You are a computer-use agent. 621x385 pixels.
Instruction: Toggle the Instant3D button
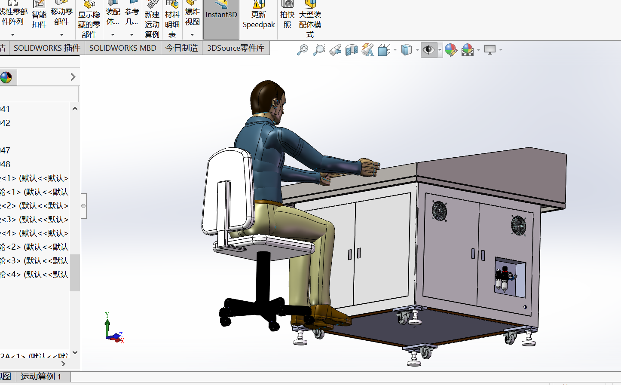(221, 19)
